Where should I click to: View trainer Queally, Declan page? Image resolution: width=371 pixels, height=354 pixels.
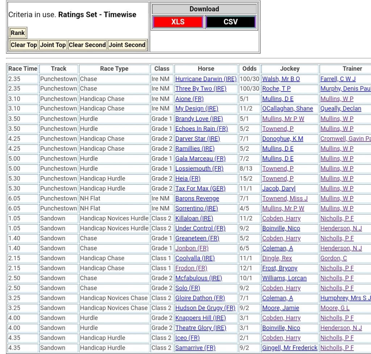tap(341, 109)
